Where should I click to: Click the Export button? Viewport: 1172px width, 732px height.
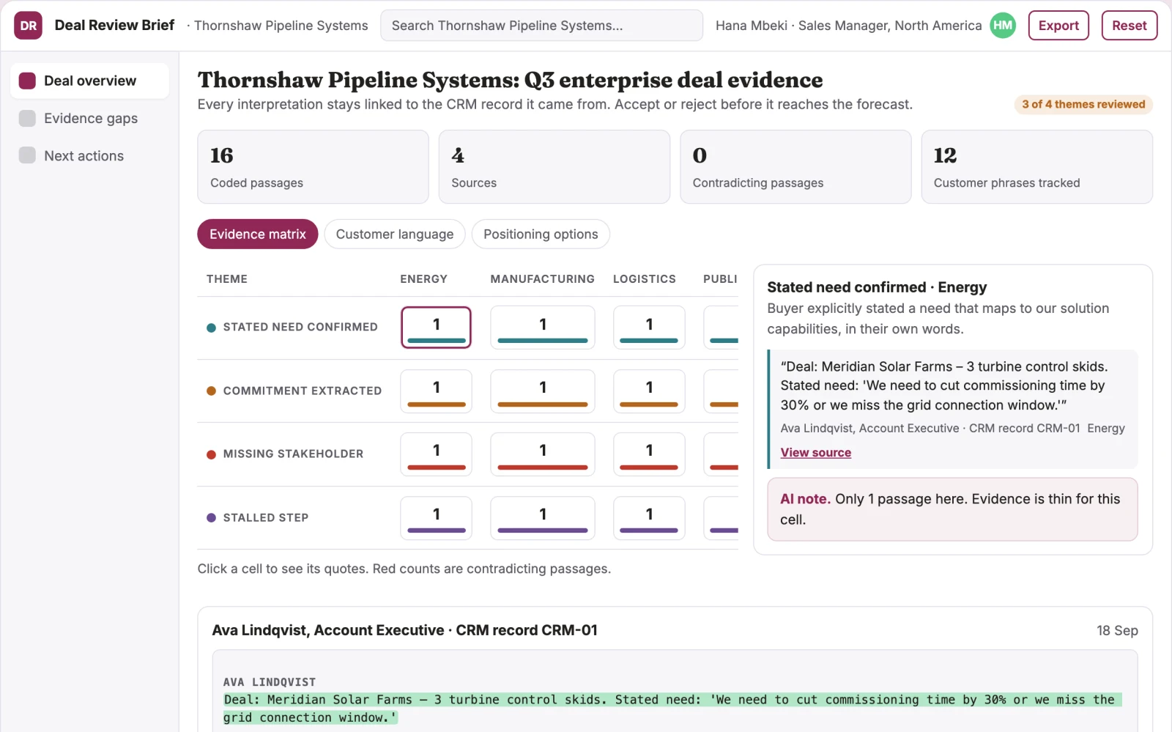point(1058,26)
